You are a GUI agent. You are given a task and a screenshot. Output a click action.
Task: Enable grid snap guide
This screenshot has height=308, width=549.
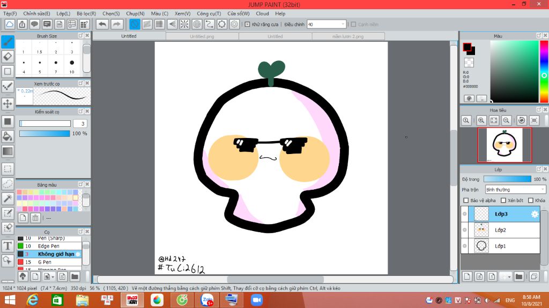click(160, 24)
